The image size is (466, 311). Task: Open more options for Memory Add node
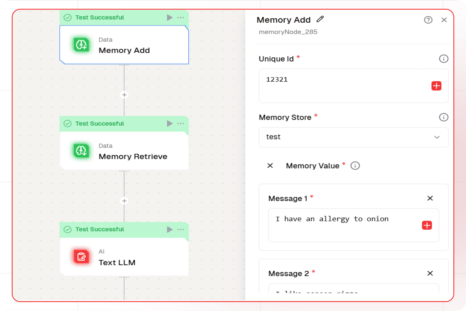181,17
